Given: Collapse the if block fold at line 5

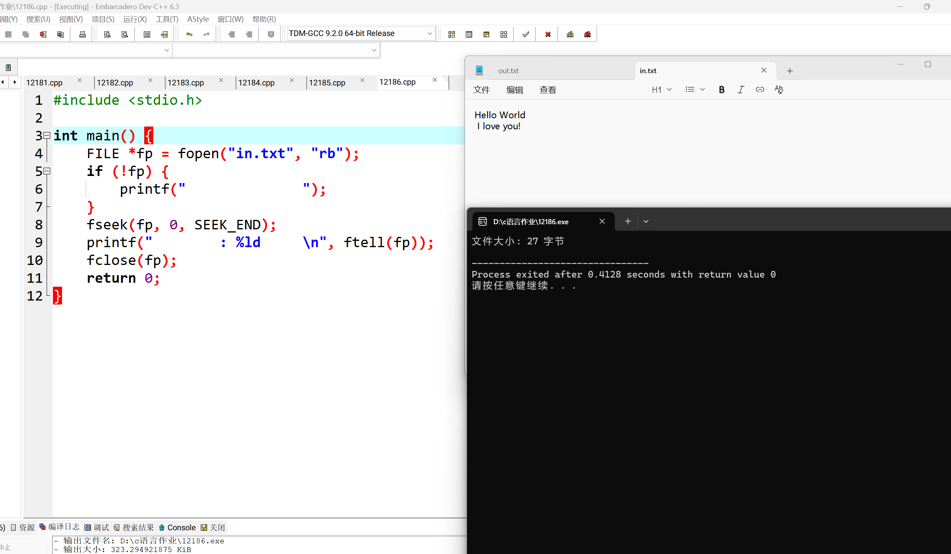Looking at the screenshot, I should point(47,171).
